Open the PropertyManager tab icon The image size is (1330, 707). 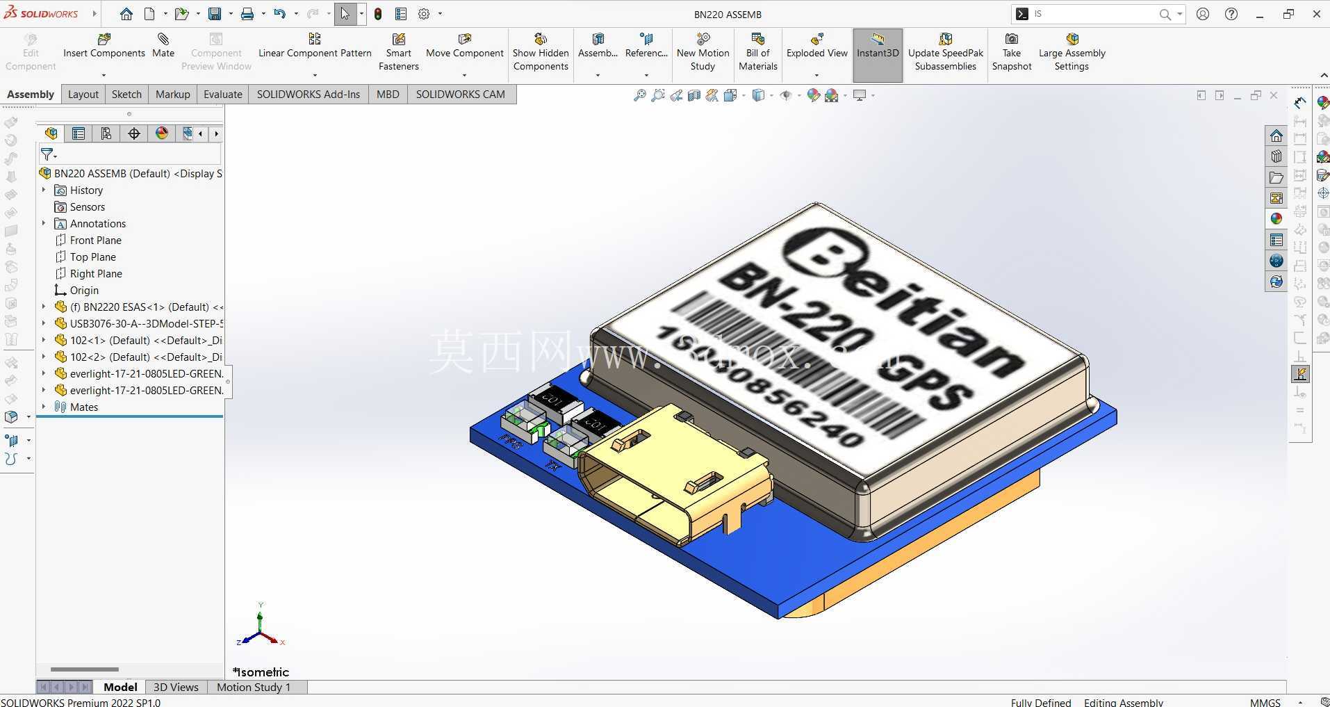pos(79,133)
